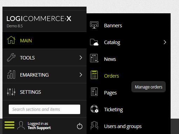Expand the TOOLS section chevron
This screenshot has height=134, width=179.
tap(81, 58)
